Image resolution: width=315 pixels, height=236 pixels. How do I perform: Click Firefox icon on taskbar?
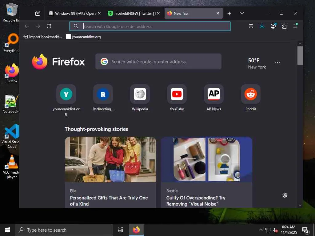click(136, 230)
